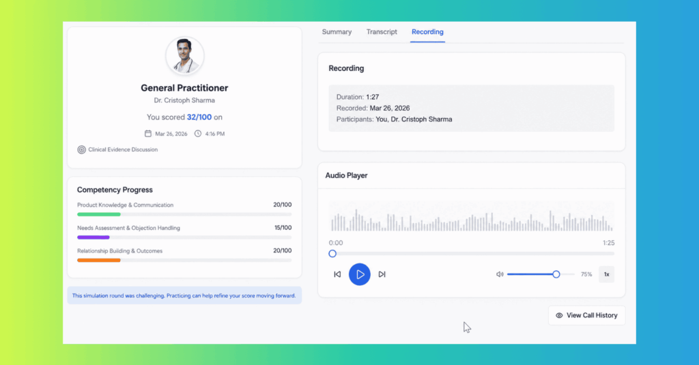
Task: Click the Competency Progress heading
Action: pos(115,190)
